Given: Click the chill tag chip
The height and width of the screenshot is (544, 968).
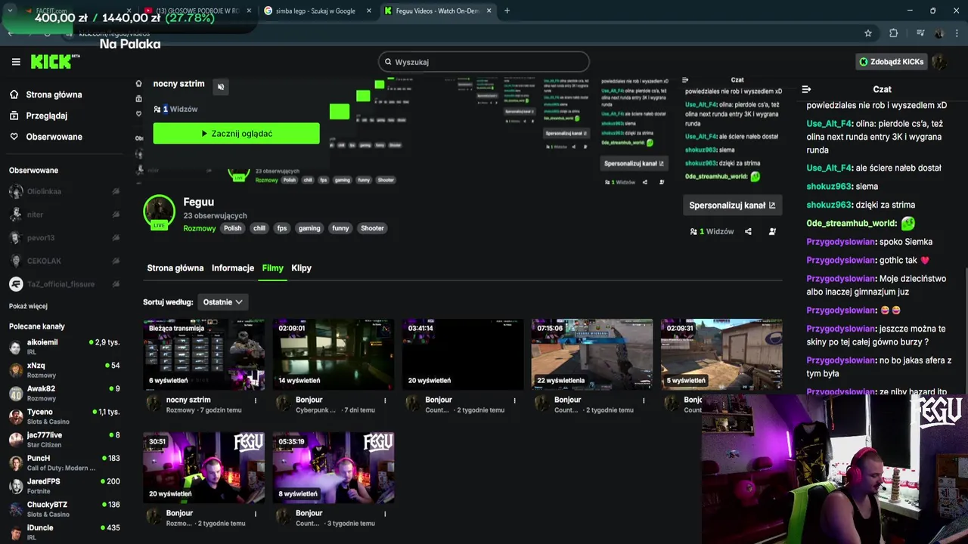Looking at the screenshot, I should tap(259, 228).
